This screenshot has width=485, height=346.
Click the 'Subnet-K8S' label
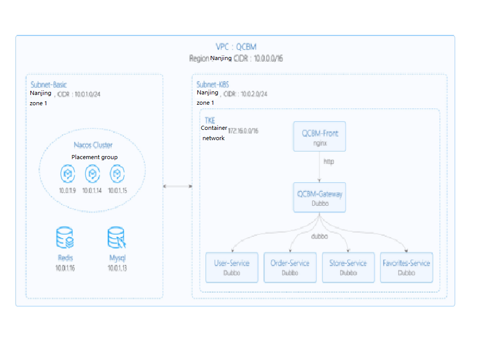[213, 85]
